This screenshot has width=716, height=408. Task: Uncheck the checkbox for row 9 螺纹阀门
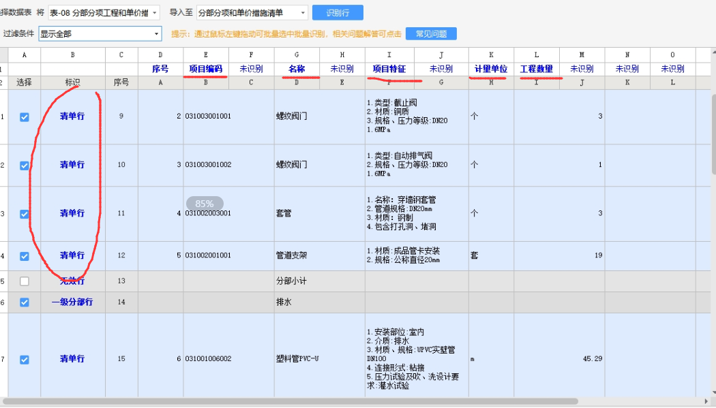coord(24,117)
